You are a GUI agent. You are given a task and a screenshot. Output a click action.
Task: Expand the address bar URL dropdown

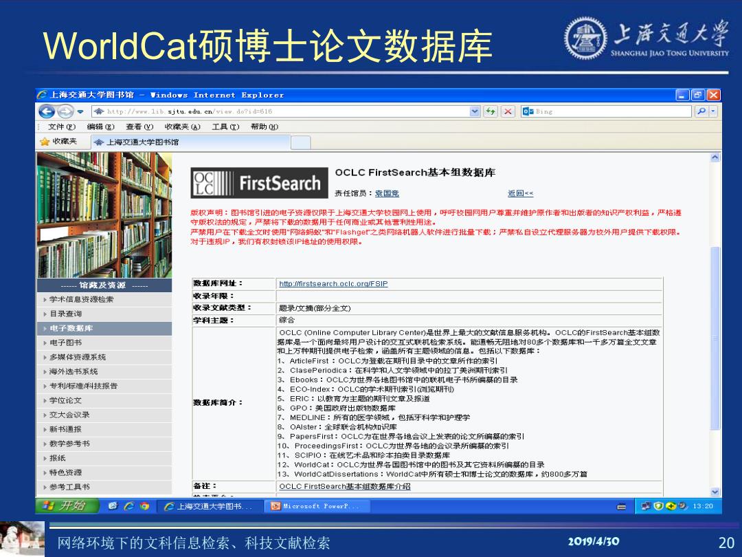(x=475, y=111)
